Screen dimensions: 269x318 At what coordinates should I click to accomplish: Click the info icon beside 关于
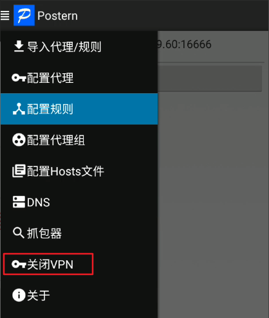(19, 295)
